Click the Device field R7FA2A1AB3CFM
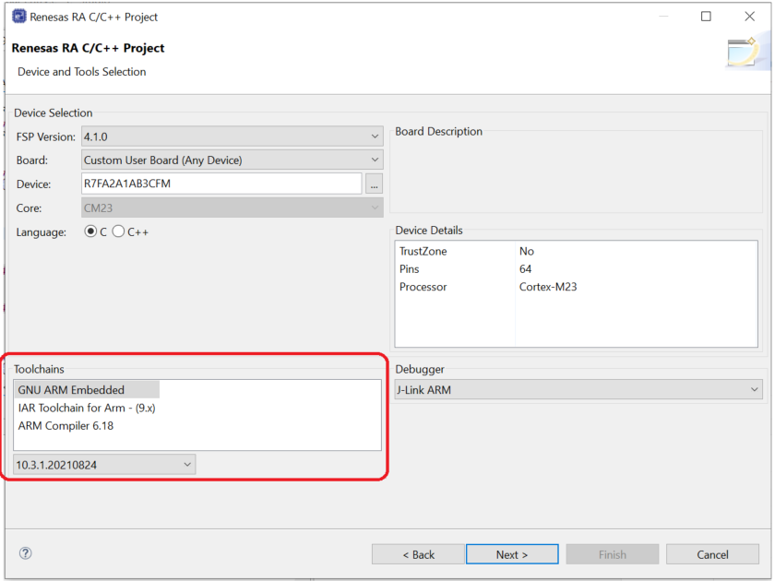 (221, 184)
